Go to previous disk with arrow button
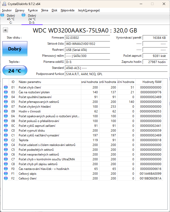The width and height of the screenshot is (170, 212). (x=5, y=30)
